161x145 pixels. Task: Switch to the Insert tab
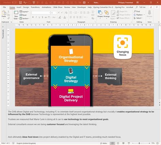coord(19,7)
